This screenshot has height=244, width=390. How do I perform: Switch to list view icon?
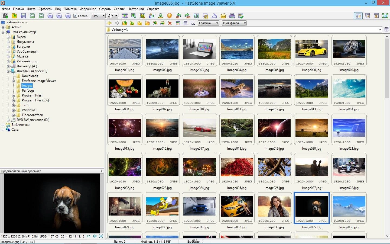click(x=193, y=23)
